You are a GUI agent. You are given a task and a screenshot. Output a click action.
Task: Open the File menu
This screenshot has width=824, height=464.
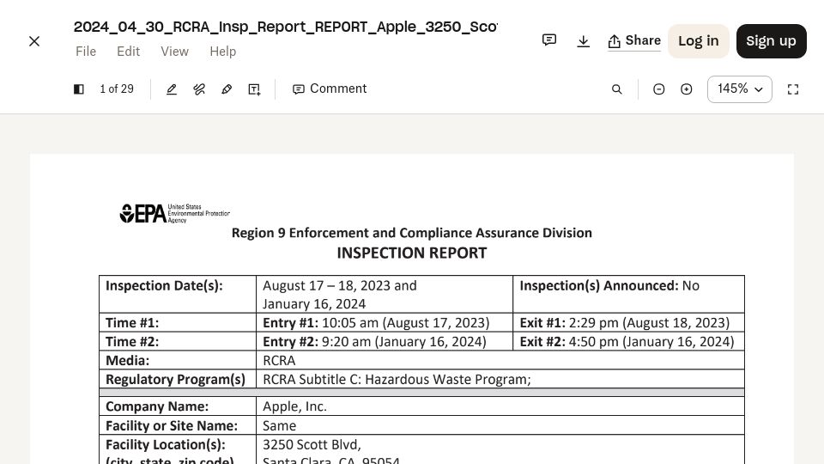click(86, 52)
